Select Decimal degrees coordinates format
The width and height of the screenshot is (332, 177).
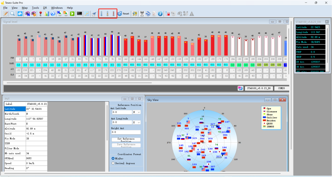(x=113, y=163)
